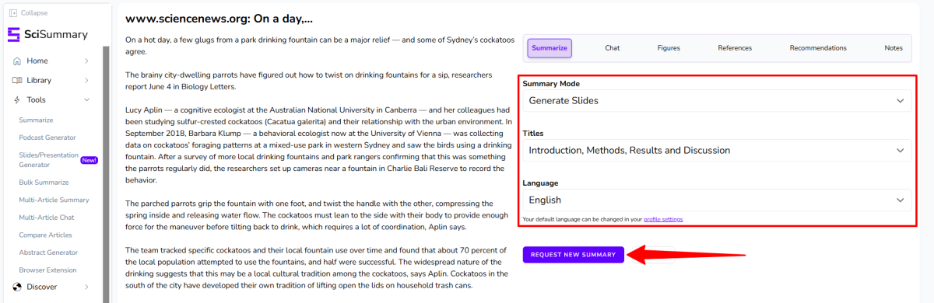Screen dimensions: 934x303
Task: Open the Language dropdown
Action: click(716, 200)
